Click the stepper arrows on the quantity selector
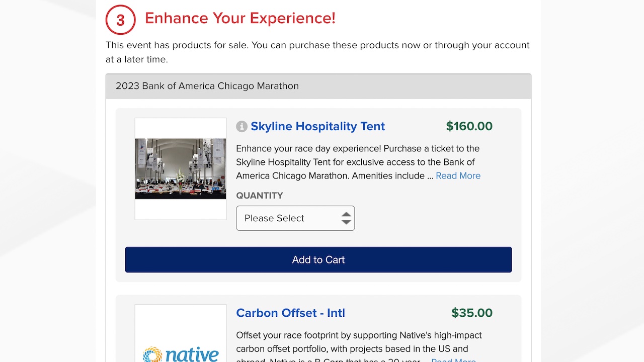 346,218
